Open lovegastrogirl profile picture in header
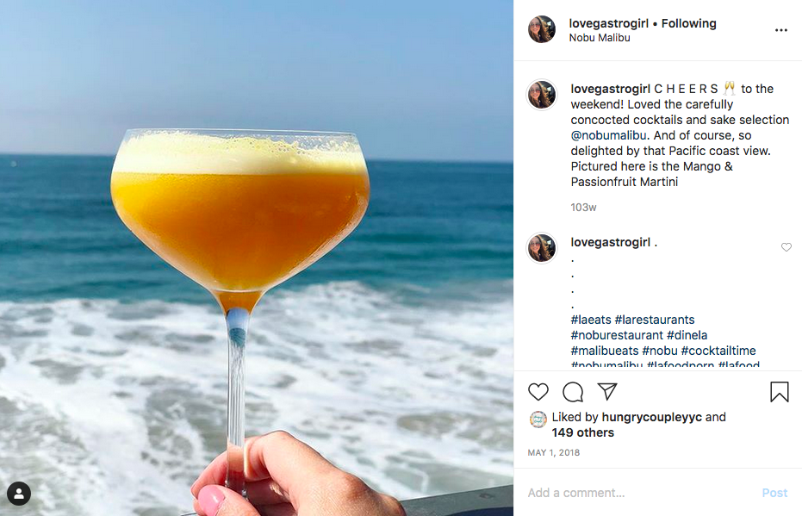The width and height of the screenshot is (802, 516). point(542,29)
